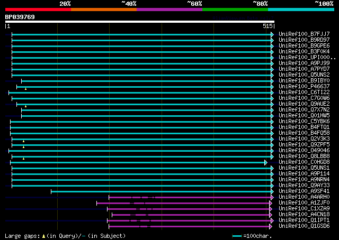Select the UniRef100_Q5UNS2 label
Image resolution: width=339 pixels, height=240 pixels.
click(304, 75)
